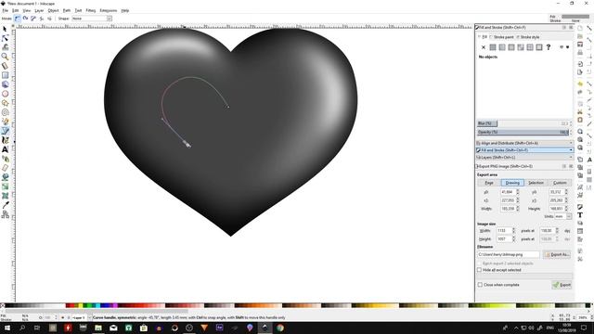Select the Eraser tool
594x334 pixels.
pos(5,168)
